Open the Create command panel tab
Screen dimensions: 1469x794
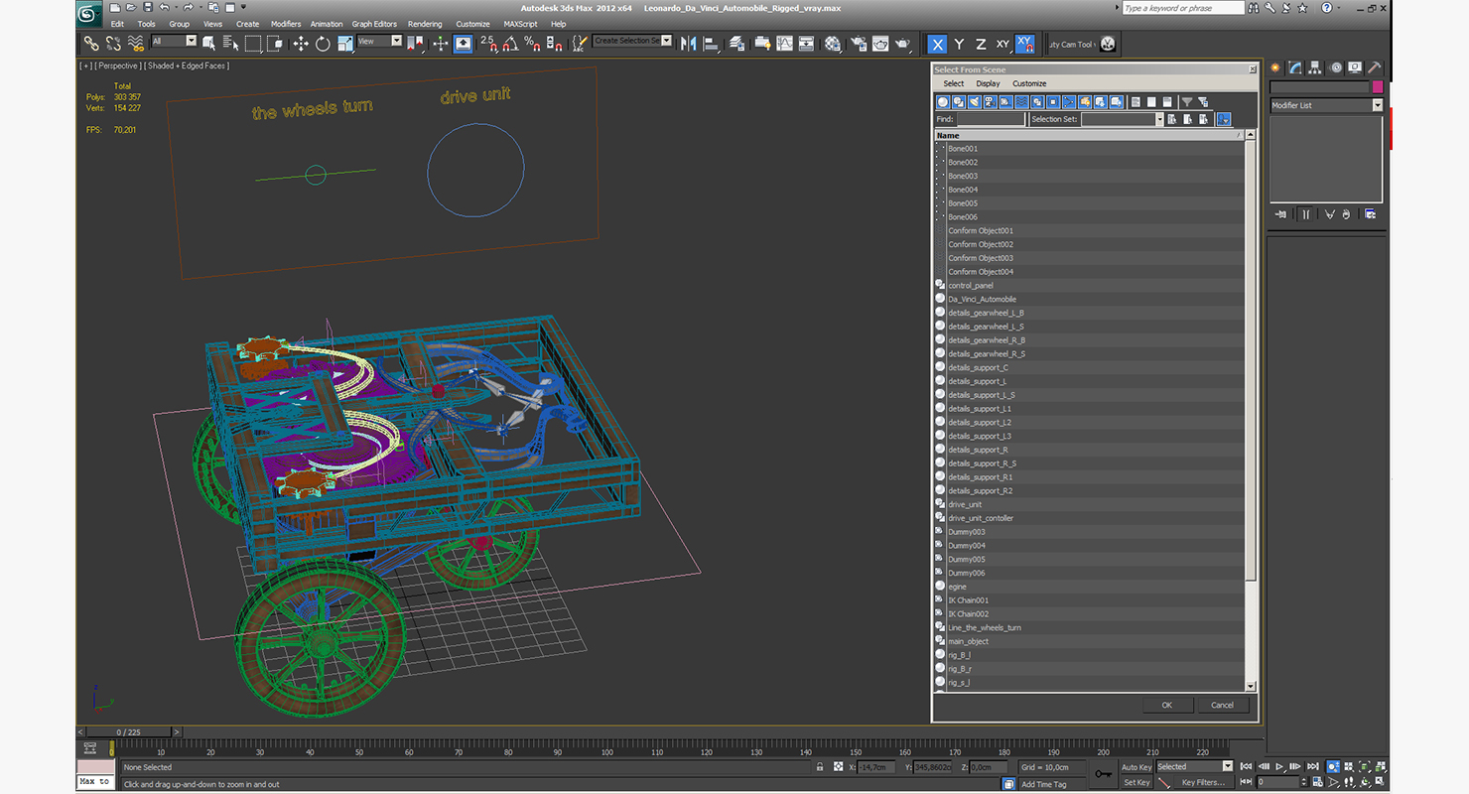click(x=1276, y=67)
